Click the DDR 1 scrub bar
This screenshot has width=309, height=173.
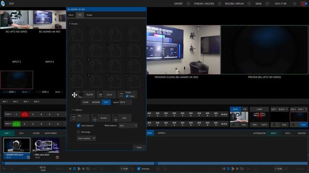(78, 163)
